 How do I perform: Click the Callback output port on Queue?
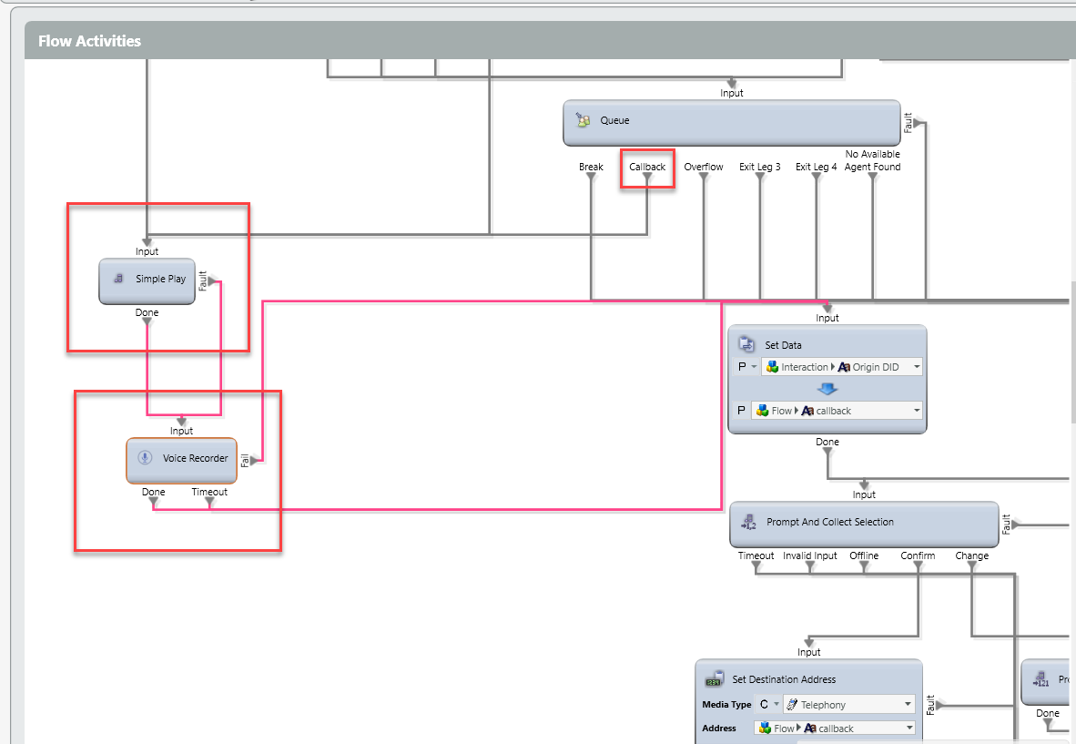(647, 178)
